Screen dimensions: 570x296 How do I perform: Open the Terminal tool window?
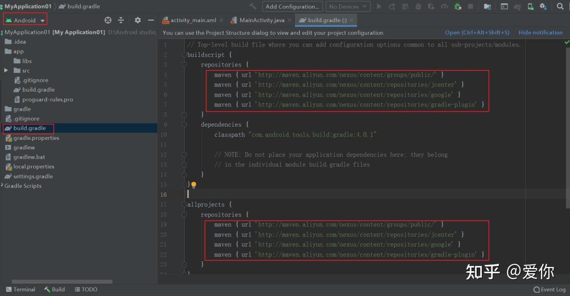click(x=21, y=289)
